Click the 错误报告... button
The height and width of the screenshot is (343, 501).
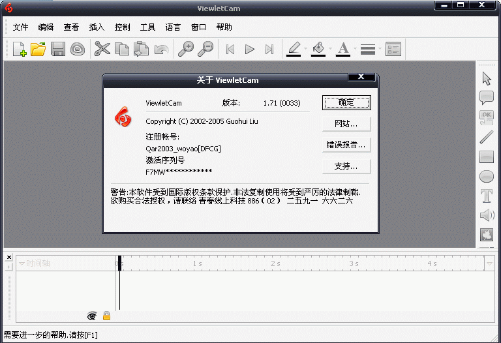pos(346,145)
